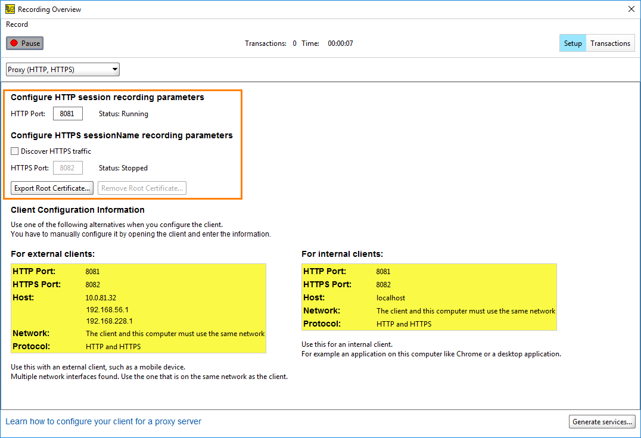Screen dimensions: 641x438
Task: Enable Discover HTTPS traffic
Action: click(x=14, y=151)
